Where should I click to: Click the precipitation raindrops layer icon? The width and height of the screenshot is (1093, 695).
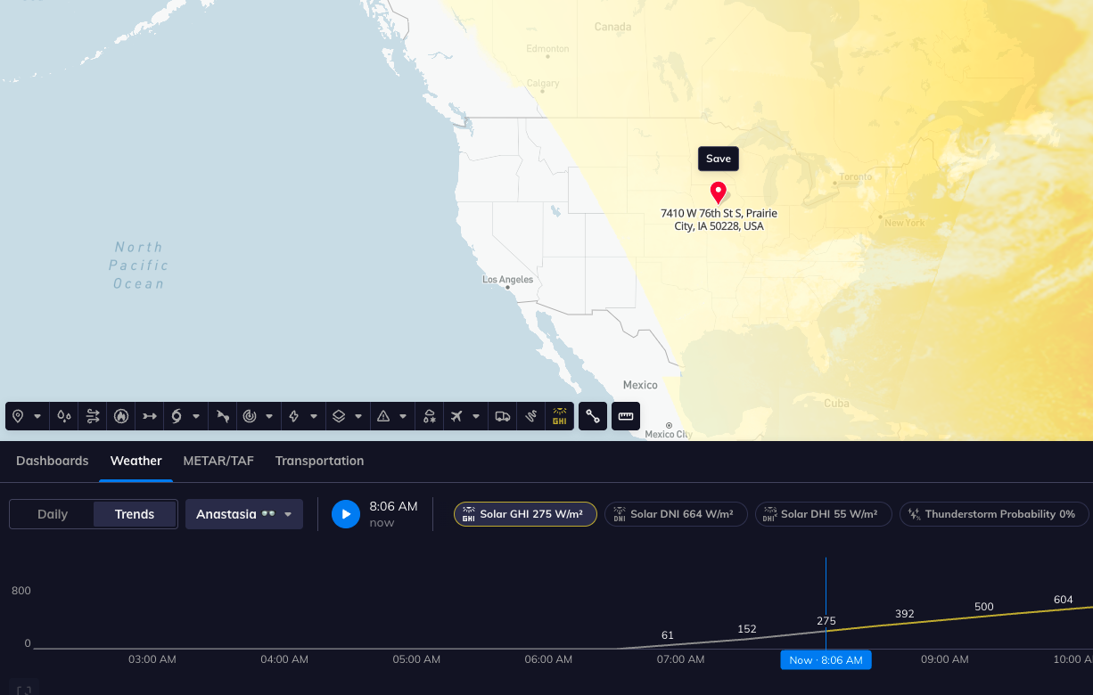point(64,416)
